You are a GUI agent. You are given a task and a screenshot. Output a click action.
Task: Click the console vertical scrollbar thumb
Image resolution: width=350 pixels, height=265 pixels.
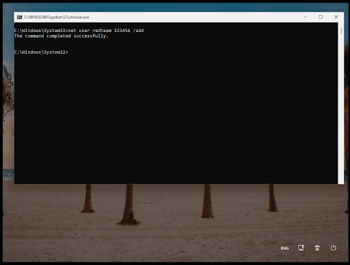click(341, 31)
